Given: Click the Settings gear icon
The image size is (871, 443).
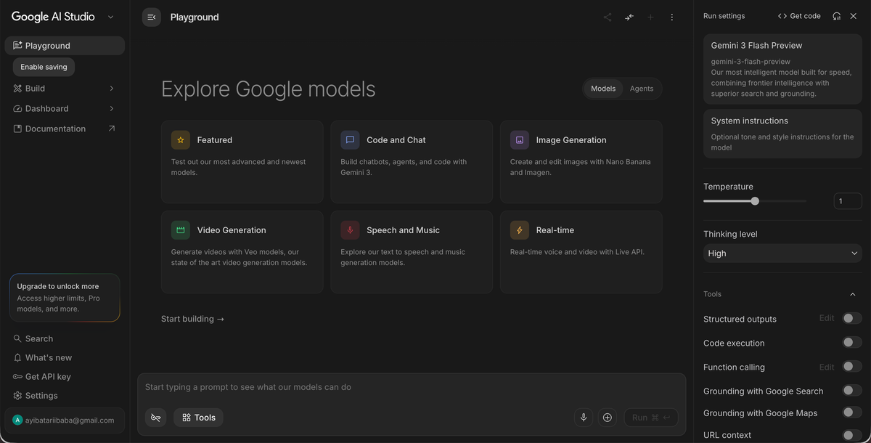Looking at the screenshot, I should pos(17,396).
